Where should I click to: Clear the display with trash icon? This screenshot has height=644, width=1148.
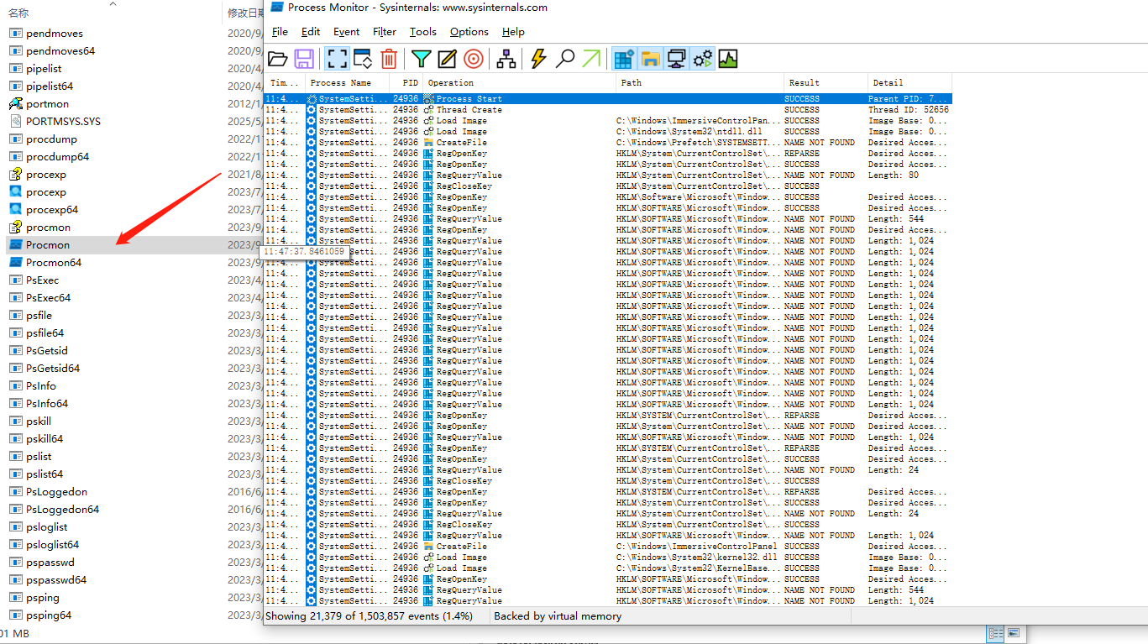point(389,59)
